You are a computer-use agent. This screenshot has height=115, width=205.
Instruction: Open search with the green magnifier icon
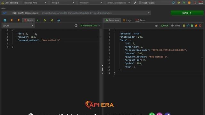[x=184, y=3]
